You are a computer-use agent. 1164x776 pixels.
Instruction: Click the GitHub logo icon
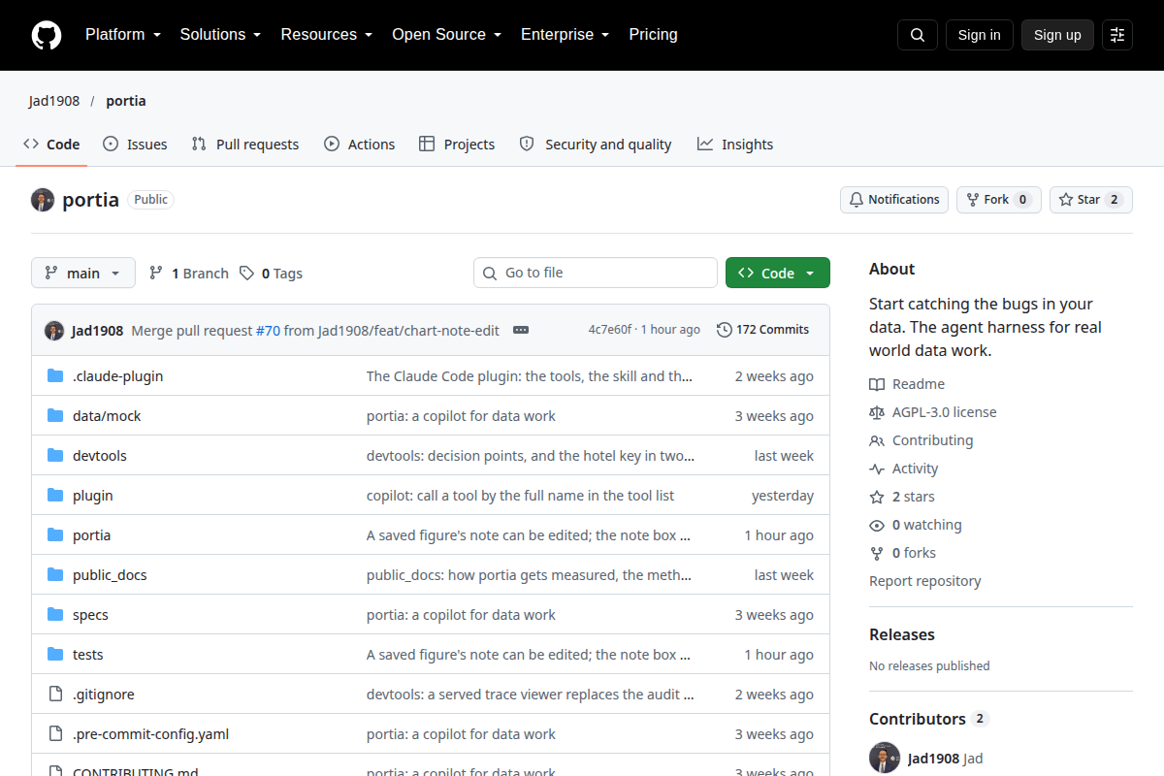click(x=47, y=35)
